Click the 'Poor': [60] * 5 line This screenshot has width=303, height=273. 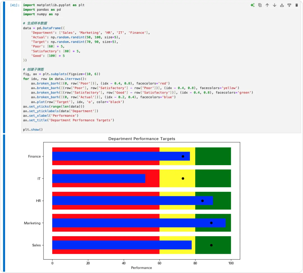pos(48,46)
